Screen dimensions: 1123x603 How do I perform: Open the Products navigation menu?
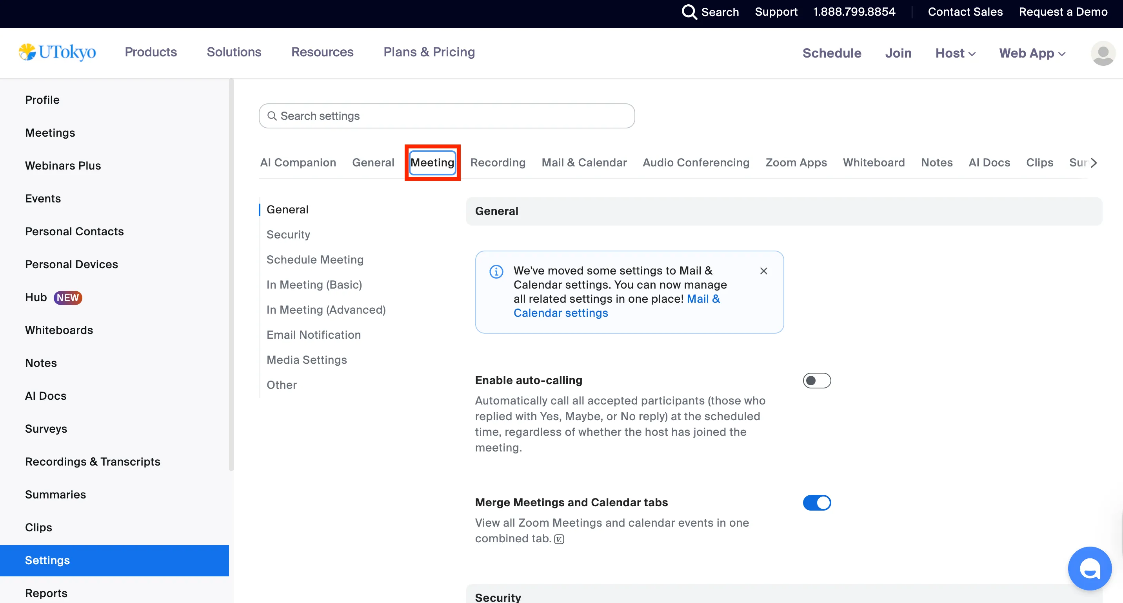151,52
